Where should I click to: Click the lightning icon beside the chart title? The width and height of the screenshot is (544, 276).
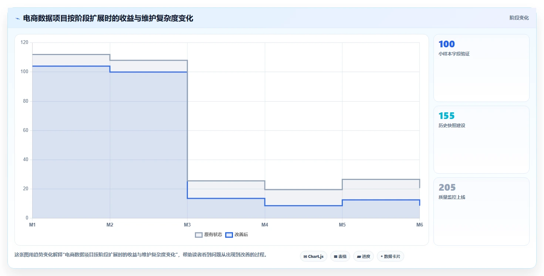point(17,18)
